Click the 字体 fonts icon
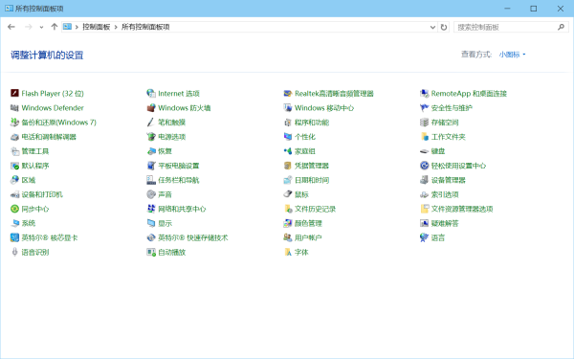574x359 pixels. [288, 252]
